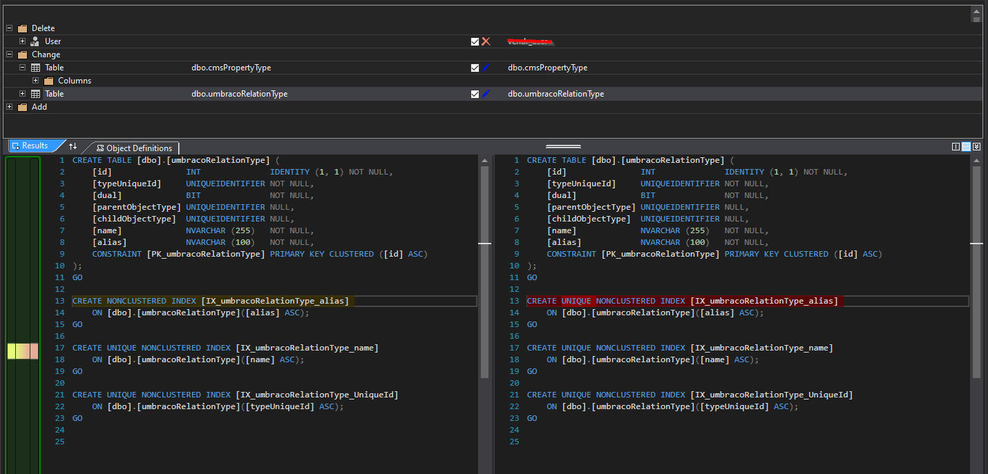The height and width of the screenshot is (474, 988).
Task: Click the blue pencil icon for dbo.cmsPropertyType
Action: [x=486, y=68]
